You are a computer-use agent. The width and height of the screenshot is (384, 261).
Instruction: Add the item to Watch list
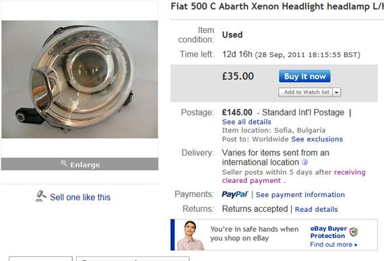coord(306,92)
